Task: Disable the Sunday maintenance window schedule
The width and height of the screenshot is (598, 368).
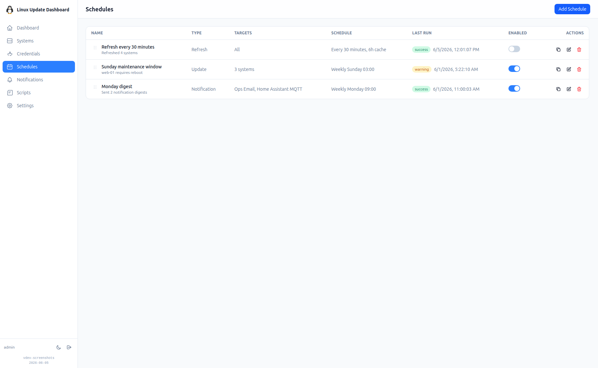Action: click(514, 69)
